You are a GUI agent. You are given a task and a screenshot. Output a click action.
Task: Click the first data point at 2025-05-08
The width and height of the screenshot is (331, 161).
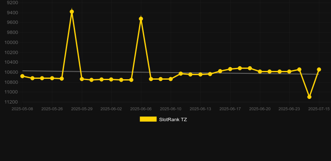pyautogui.click(x=22, y=76)
